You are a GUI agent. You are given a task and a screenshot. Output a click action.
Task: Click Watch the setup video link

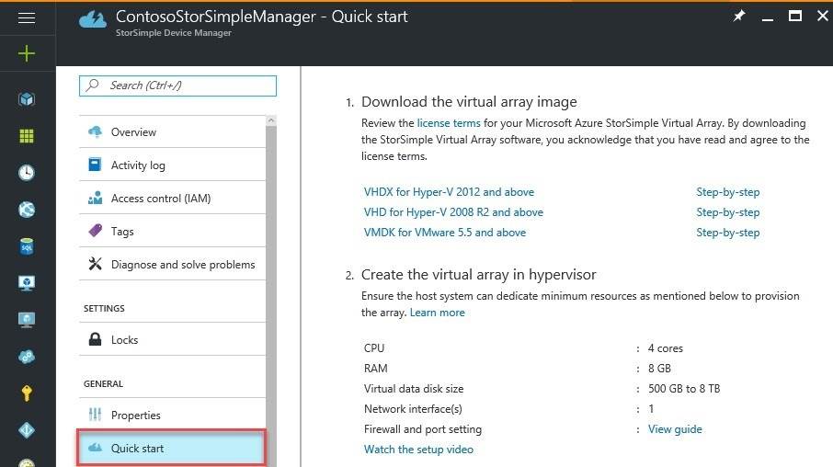(418, 450)
